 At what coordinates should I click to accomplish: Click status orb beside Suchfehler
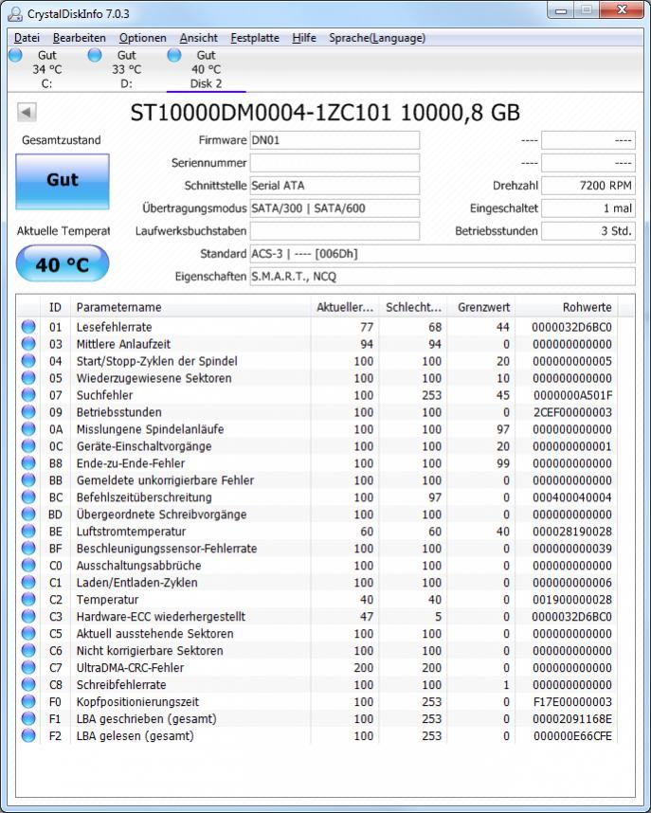[28, 395]
